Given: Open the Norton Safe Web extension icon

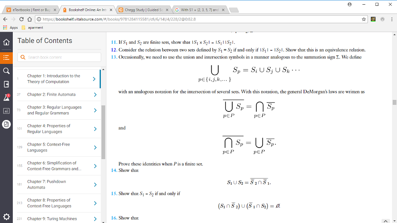Looking at the screenshot, I should (x=374, y=18).
